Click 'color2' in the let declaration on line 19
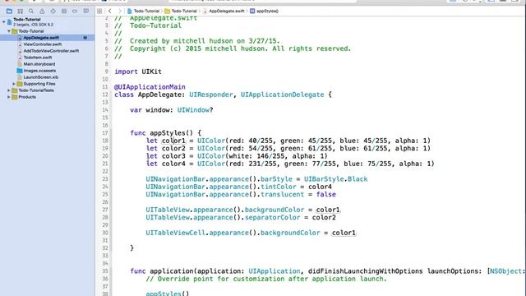This screenshot has width=526, height=296. (173, 148)
